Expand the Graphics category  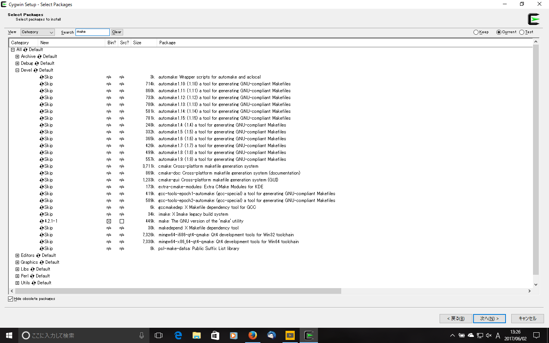pyautogui.click(x=17, y=262)
